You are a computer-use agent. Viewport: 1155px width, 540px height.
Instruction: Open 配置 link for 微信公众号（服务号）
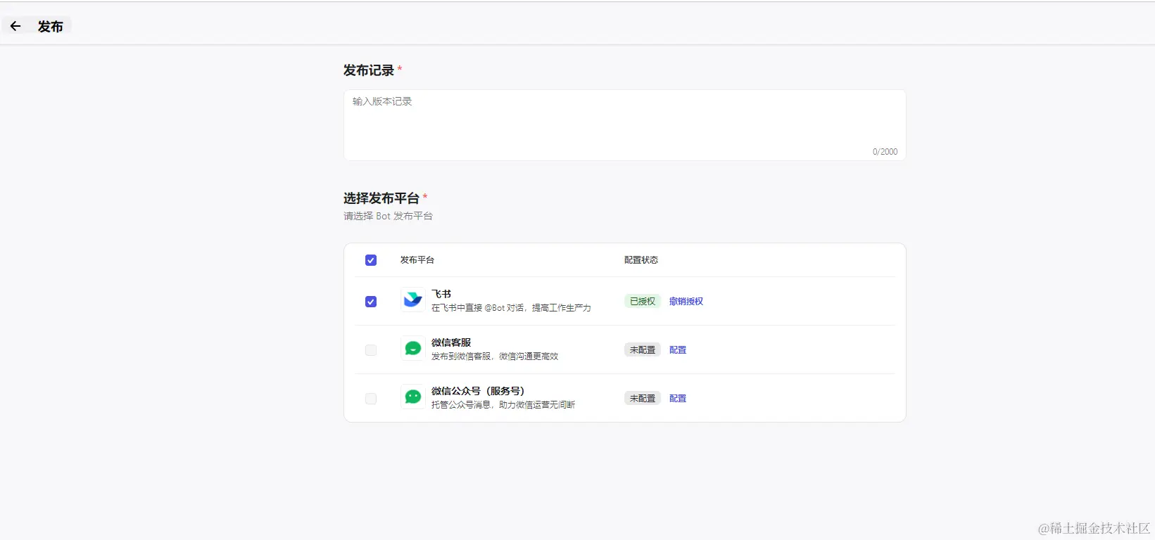678,398
